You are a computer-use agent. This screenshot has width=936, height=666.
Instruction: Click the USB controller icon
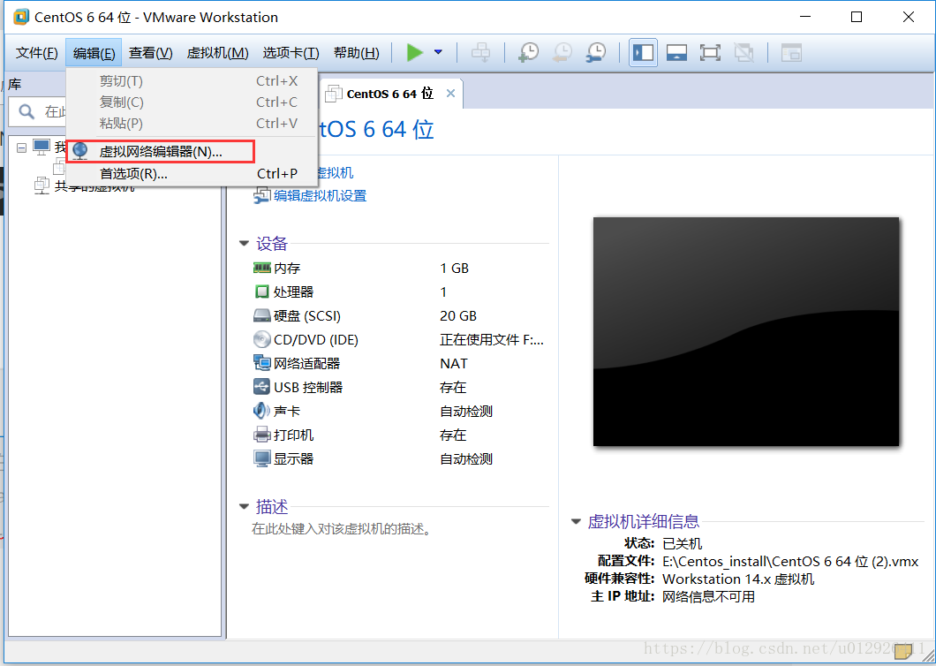tap(262, 387)
